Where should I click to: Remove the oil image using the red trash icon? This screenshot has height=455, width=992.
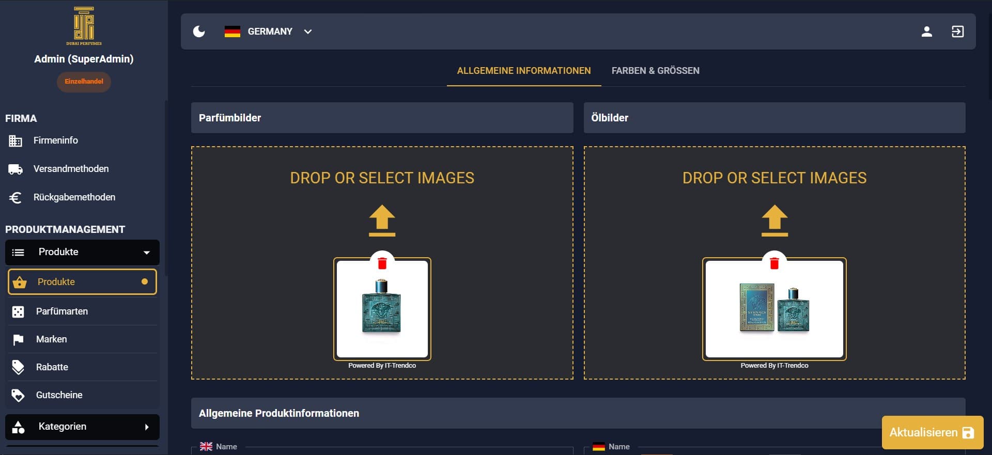774,263
